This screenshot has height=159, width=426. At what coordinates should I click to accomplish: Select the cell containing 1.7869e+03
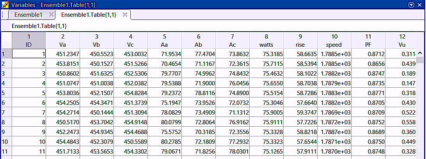(x=334, y=112)
